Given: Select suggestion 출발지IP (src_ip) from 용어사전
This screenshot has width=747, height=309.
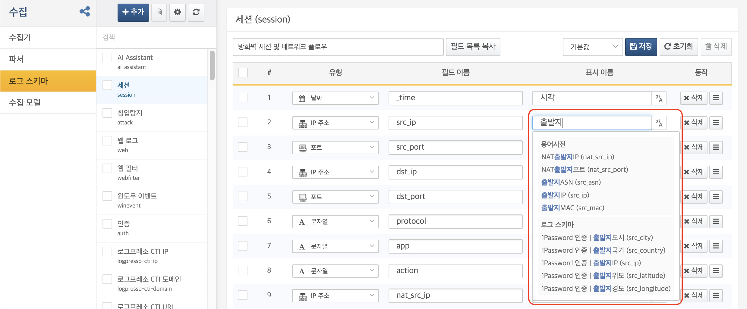Looking at the screenshot, I should coord(565,195).
